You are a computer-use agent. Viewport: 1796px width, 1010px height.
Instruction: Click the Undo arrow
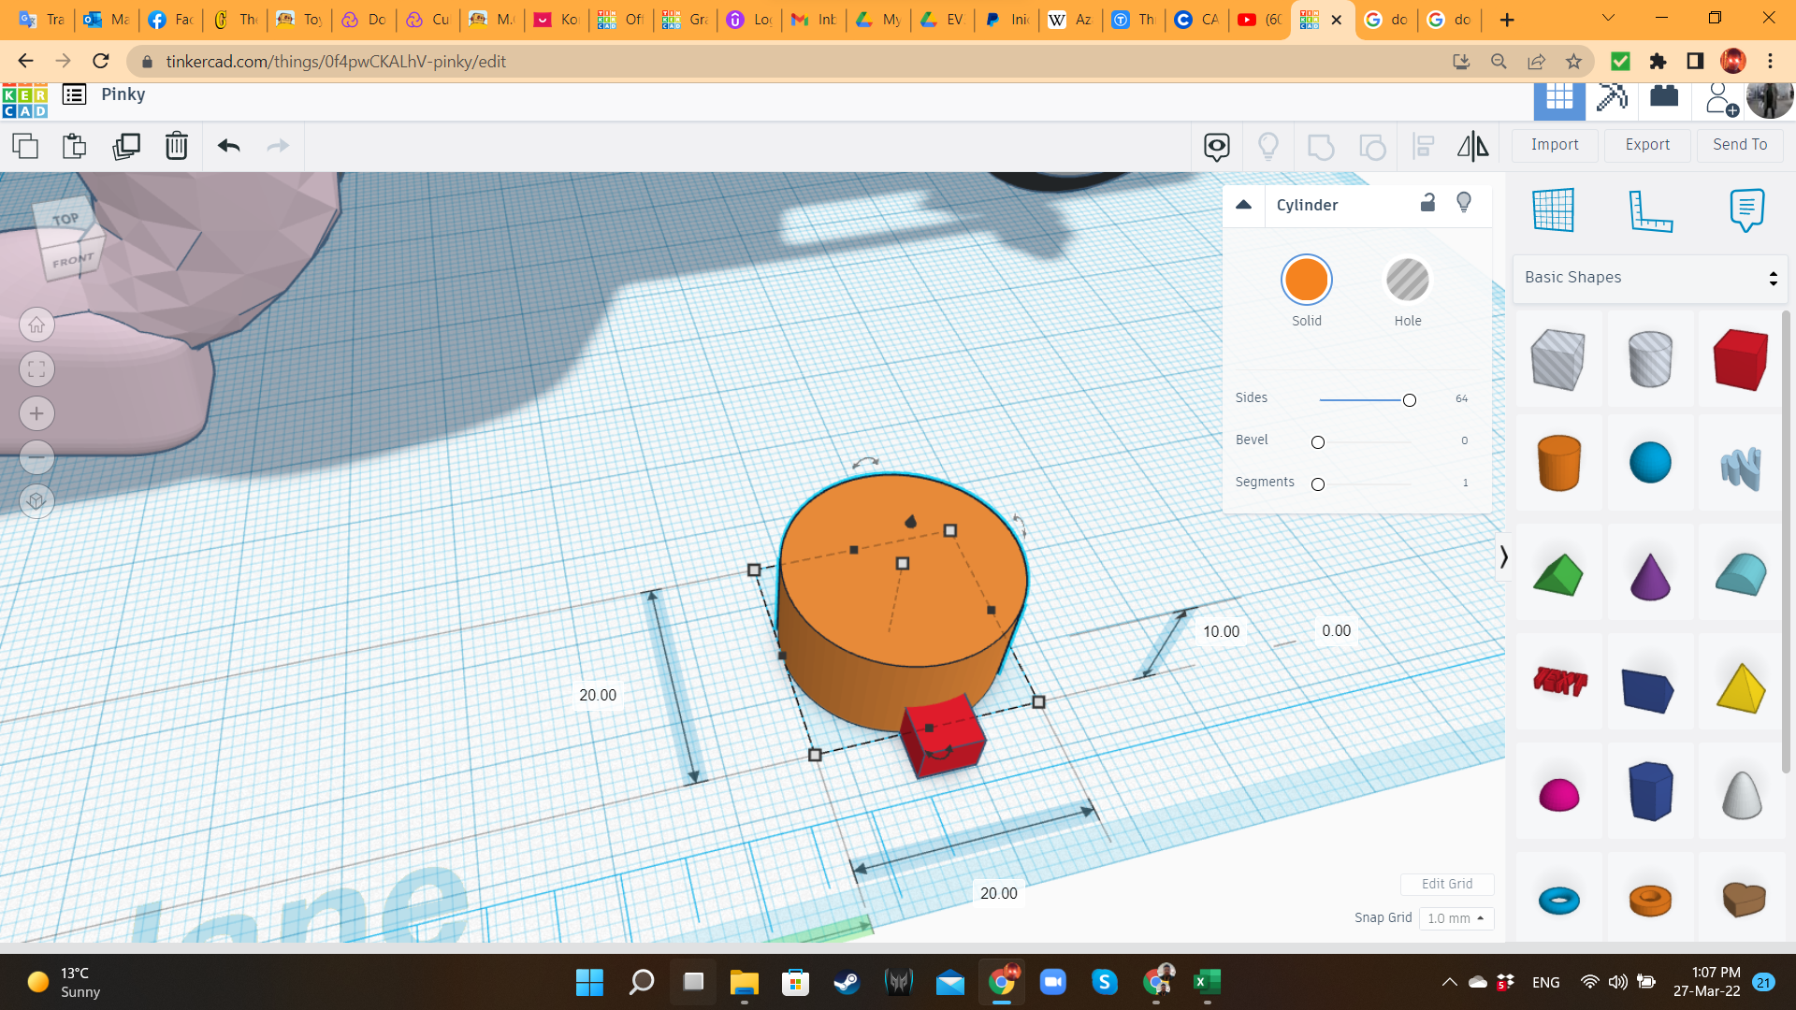(228, 146)
